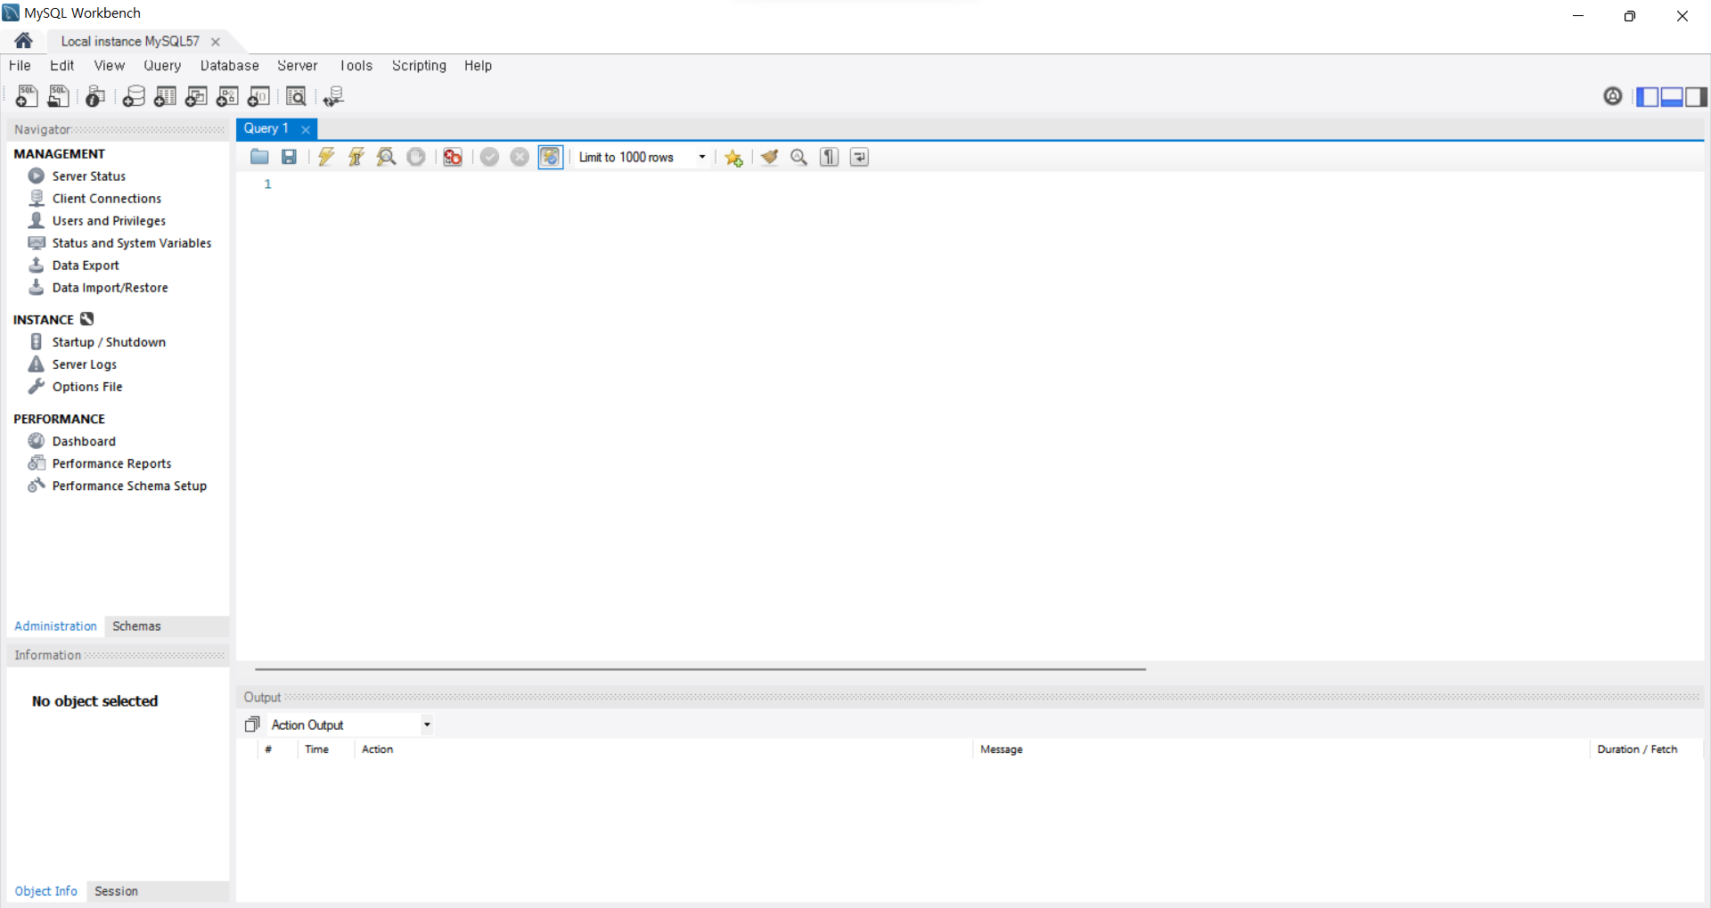Open the Edit menu
1711x908 pixels.
pos(61,66)
